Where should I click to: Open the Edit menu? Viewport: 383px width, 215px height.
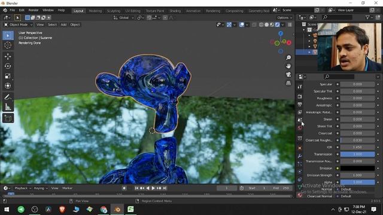click(x=22, y=10)
